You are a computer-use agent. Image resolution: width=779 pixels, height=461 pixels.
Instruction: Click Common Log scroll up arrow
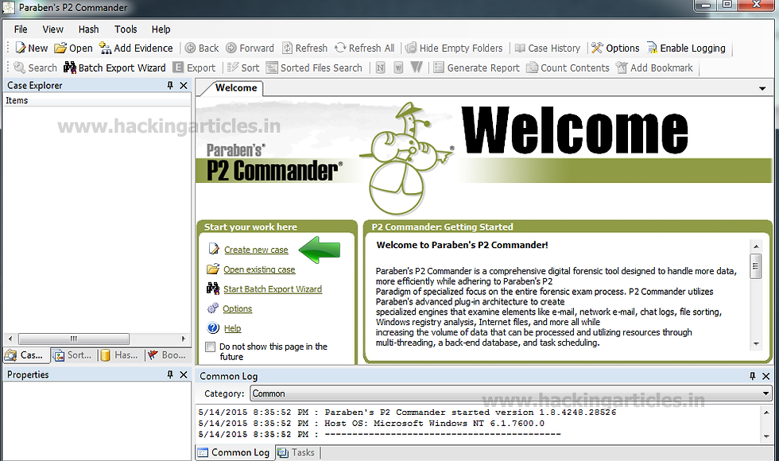pyautogui.click(x=765, y=413)
